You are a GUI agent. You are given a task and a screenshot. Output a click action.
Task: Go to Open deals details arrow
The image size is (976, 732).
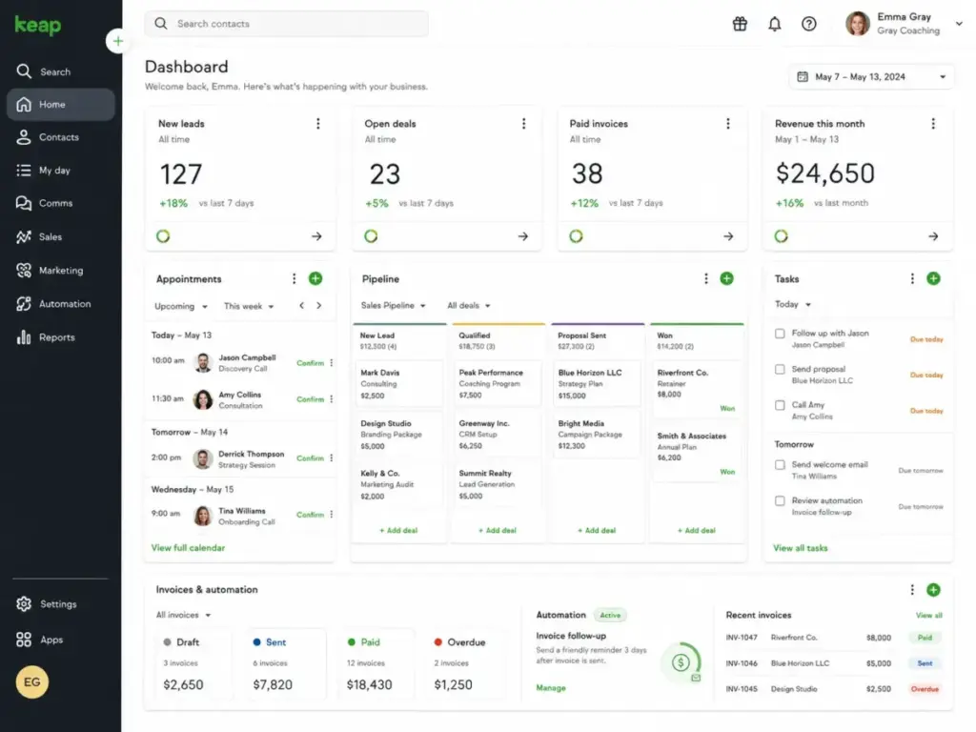click(x=523, y=236)
